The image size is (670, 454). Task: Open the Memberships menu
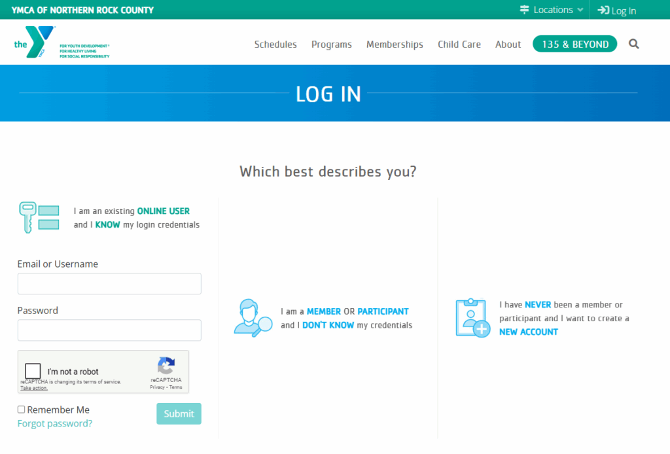click(395, 44)
